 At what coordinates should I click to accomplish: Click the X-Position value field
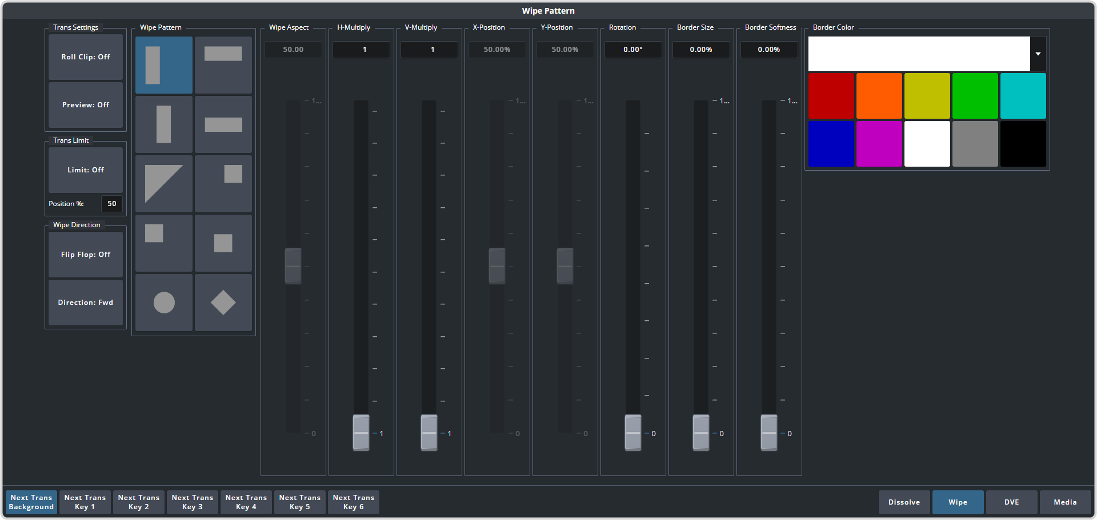(x=497, y=50)
